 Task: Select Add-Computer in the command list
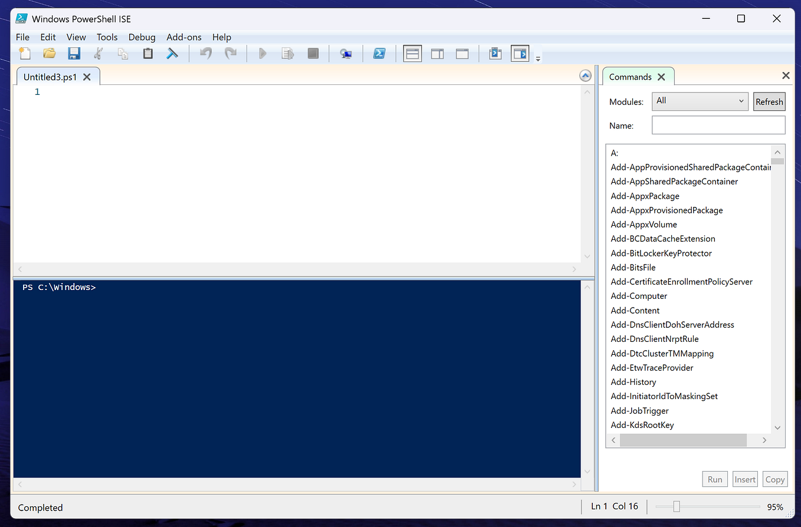click(639, 295)
